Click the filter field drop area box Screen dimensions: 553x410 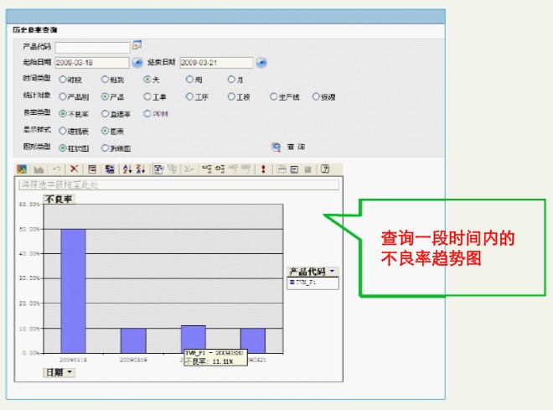coord(178,184)
